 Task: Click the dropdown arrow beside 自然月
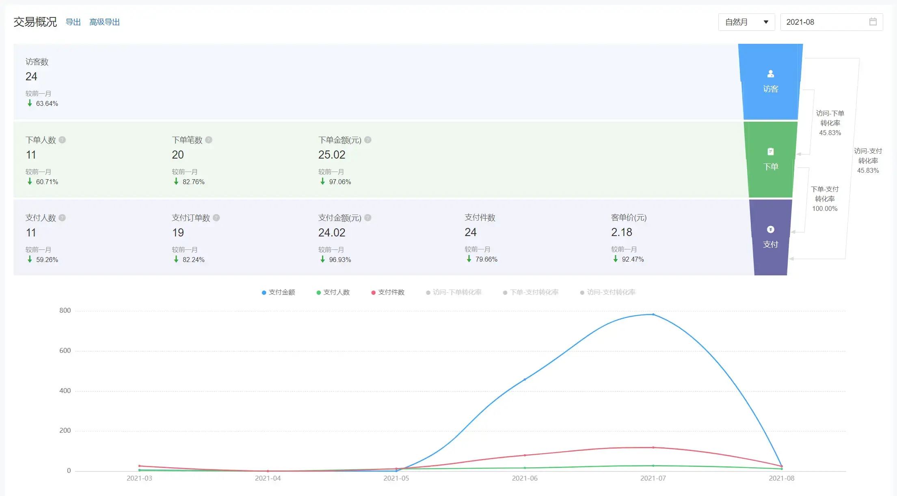point(766,22)
